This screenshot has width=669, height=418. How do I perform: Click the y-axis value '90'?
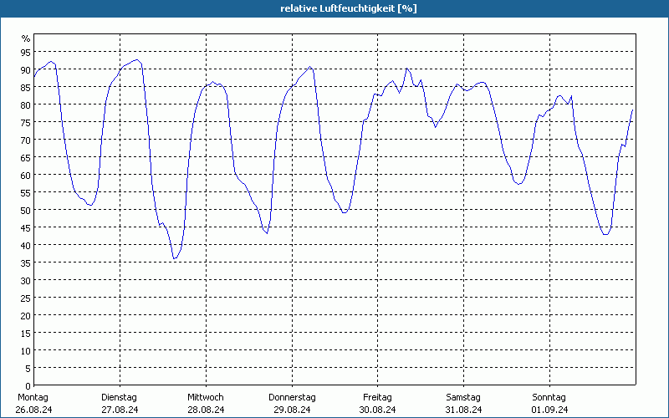26,70
